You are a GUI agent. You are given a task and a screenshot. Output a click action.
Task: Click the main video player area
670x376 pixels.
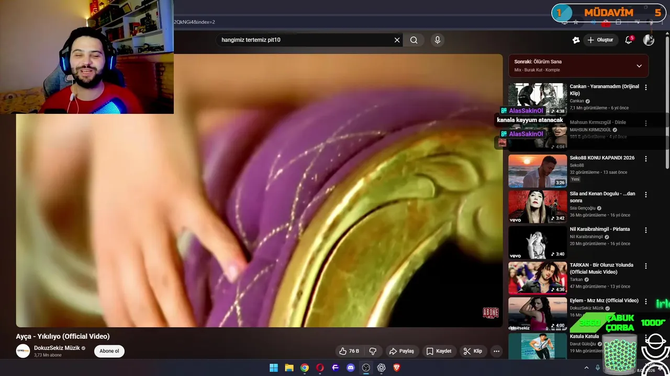(x=259, y=191)
